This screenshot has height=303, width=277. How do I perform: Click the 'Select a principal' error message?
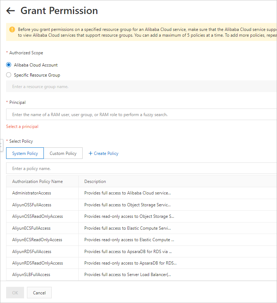[22, 127]
